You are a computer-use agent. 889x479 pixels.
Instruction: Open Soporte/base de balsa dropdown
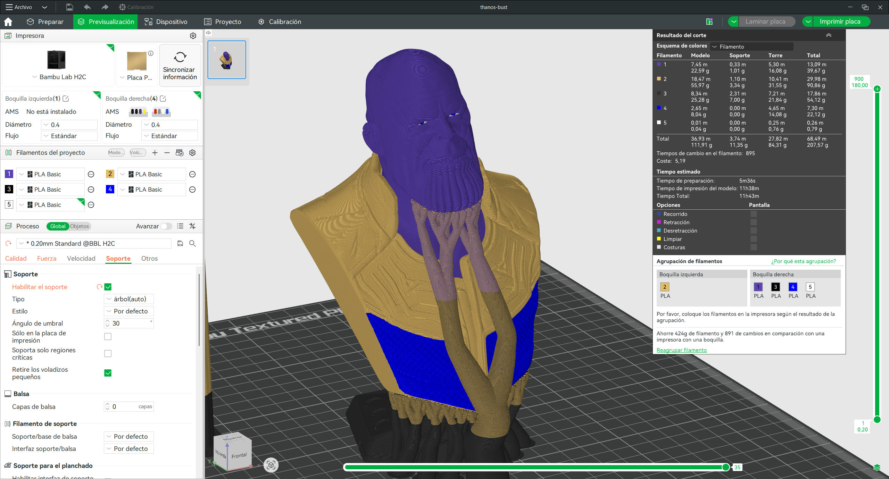click(x=129, y=436)
